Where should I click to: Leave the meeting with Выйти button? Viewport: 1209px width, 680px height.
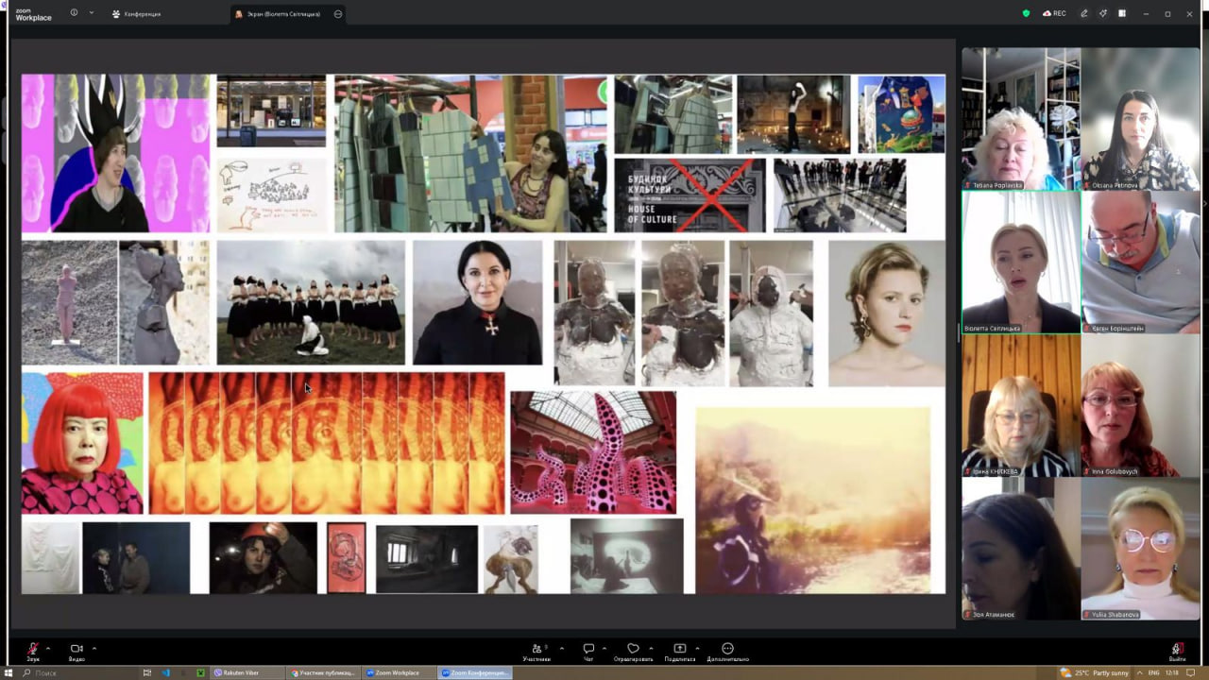click(1177, 651)
